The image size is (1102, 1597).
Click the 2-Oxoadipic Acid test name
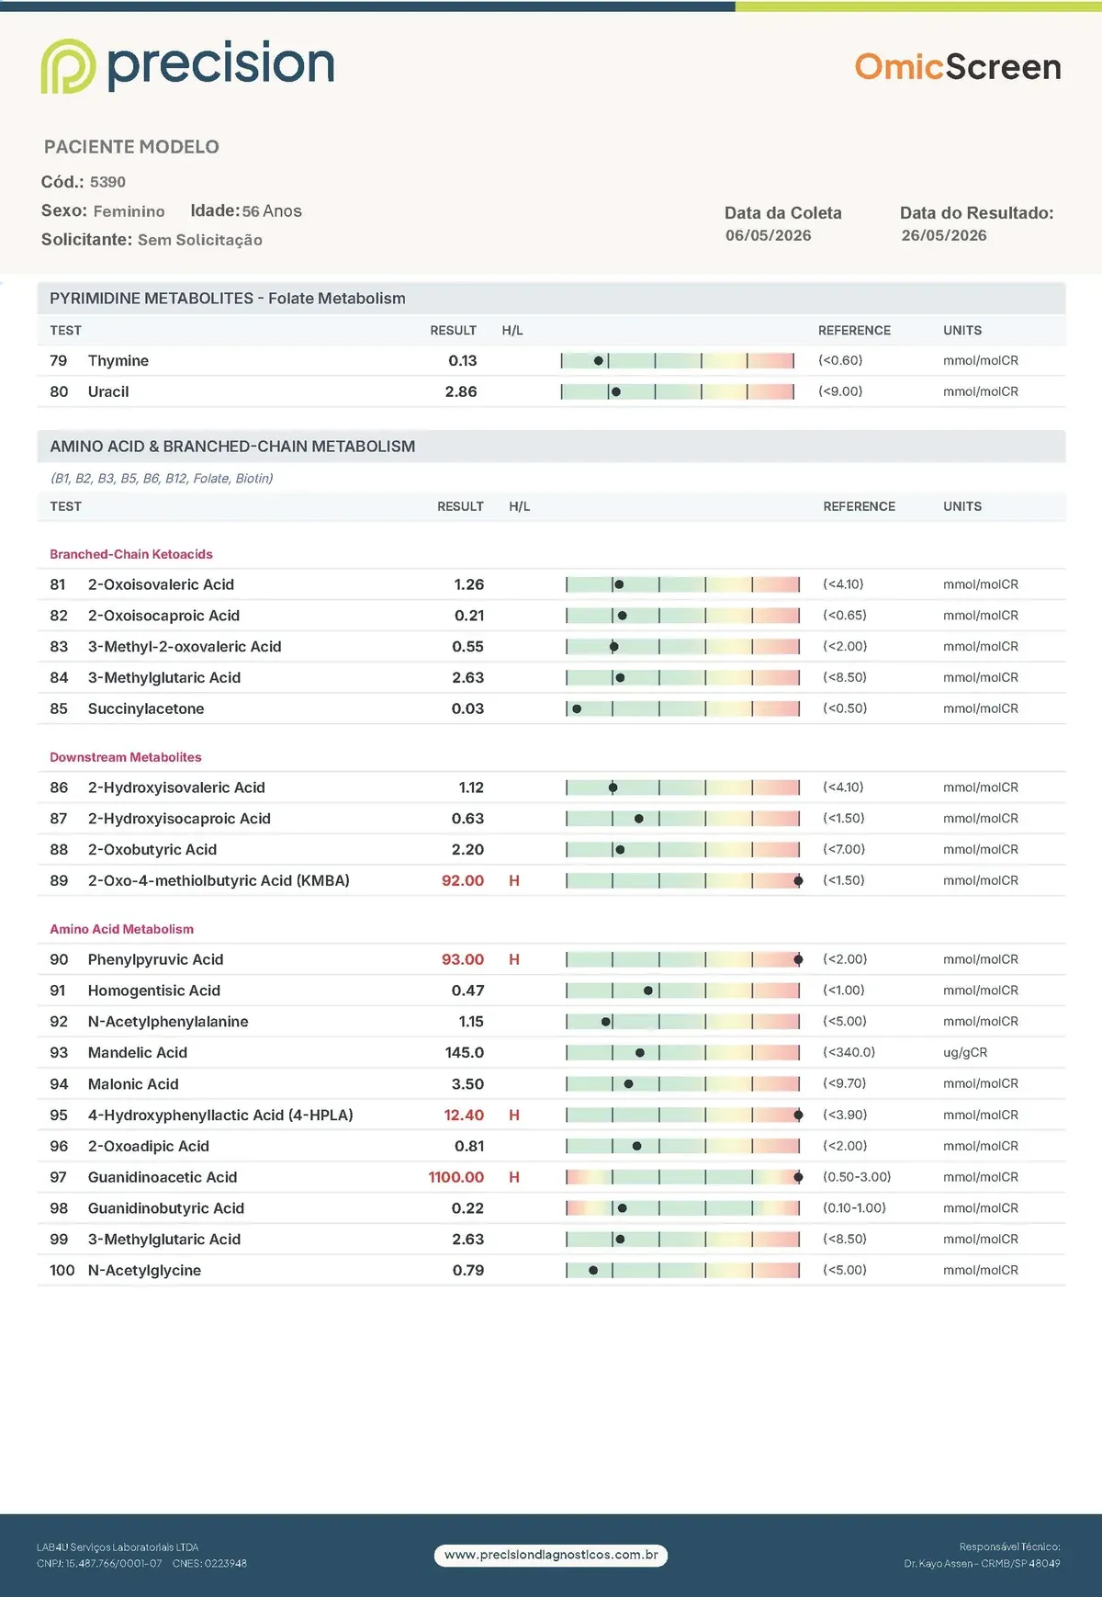pos(149,1146)
